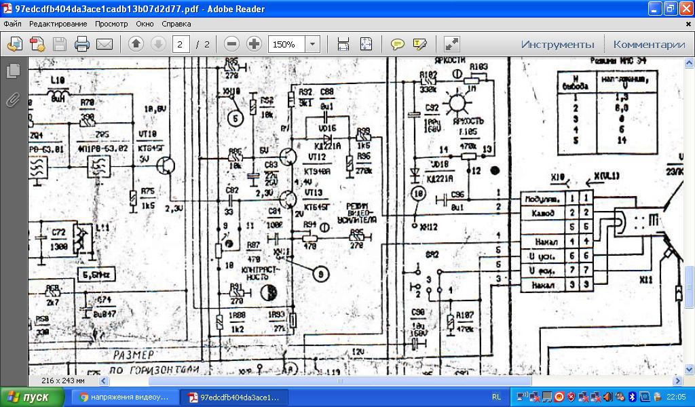Open the Инструменты pane
The image size is (695, 407).
[557, 45]
